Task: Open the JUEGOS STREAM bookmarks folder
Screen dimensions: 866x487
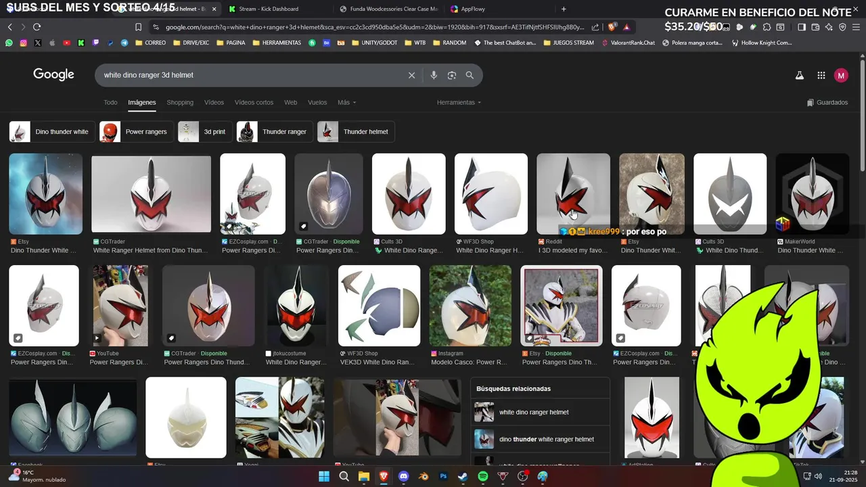Action: point(568,43)
